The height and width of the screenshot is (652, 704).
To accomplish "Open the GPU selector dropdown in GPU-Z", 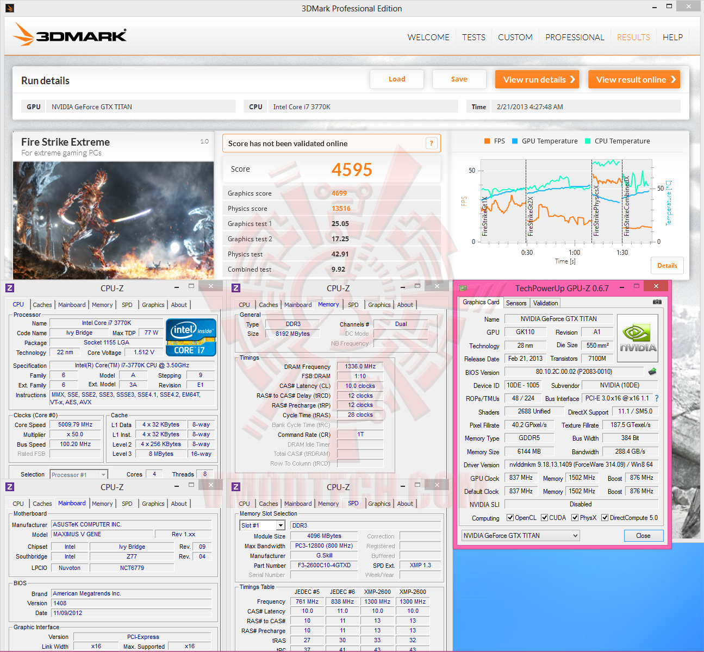I will pos(521,536).
